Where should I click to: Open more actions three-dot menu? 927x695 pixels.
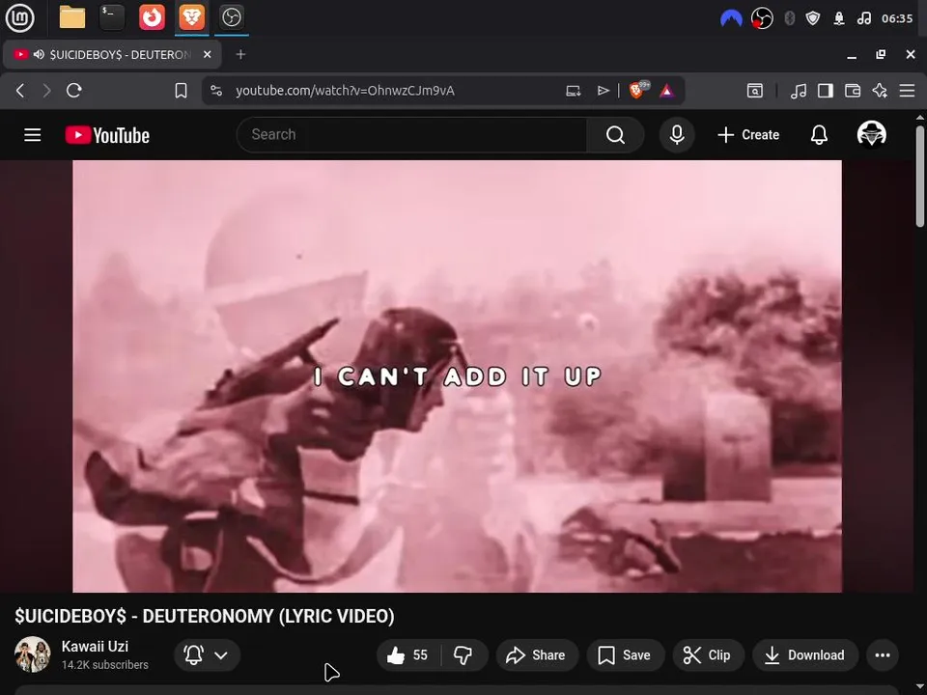point(882,654)
